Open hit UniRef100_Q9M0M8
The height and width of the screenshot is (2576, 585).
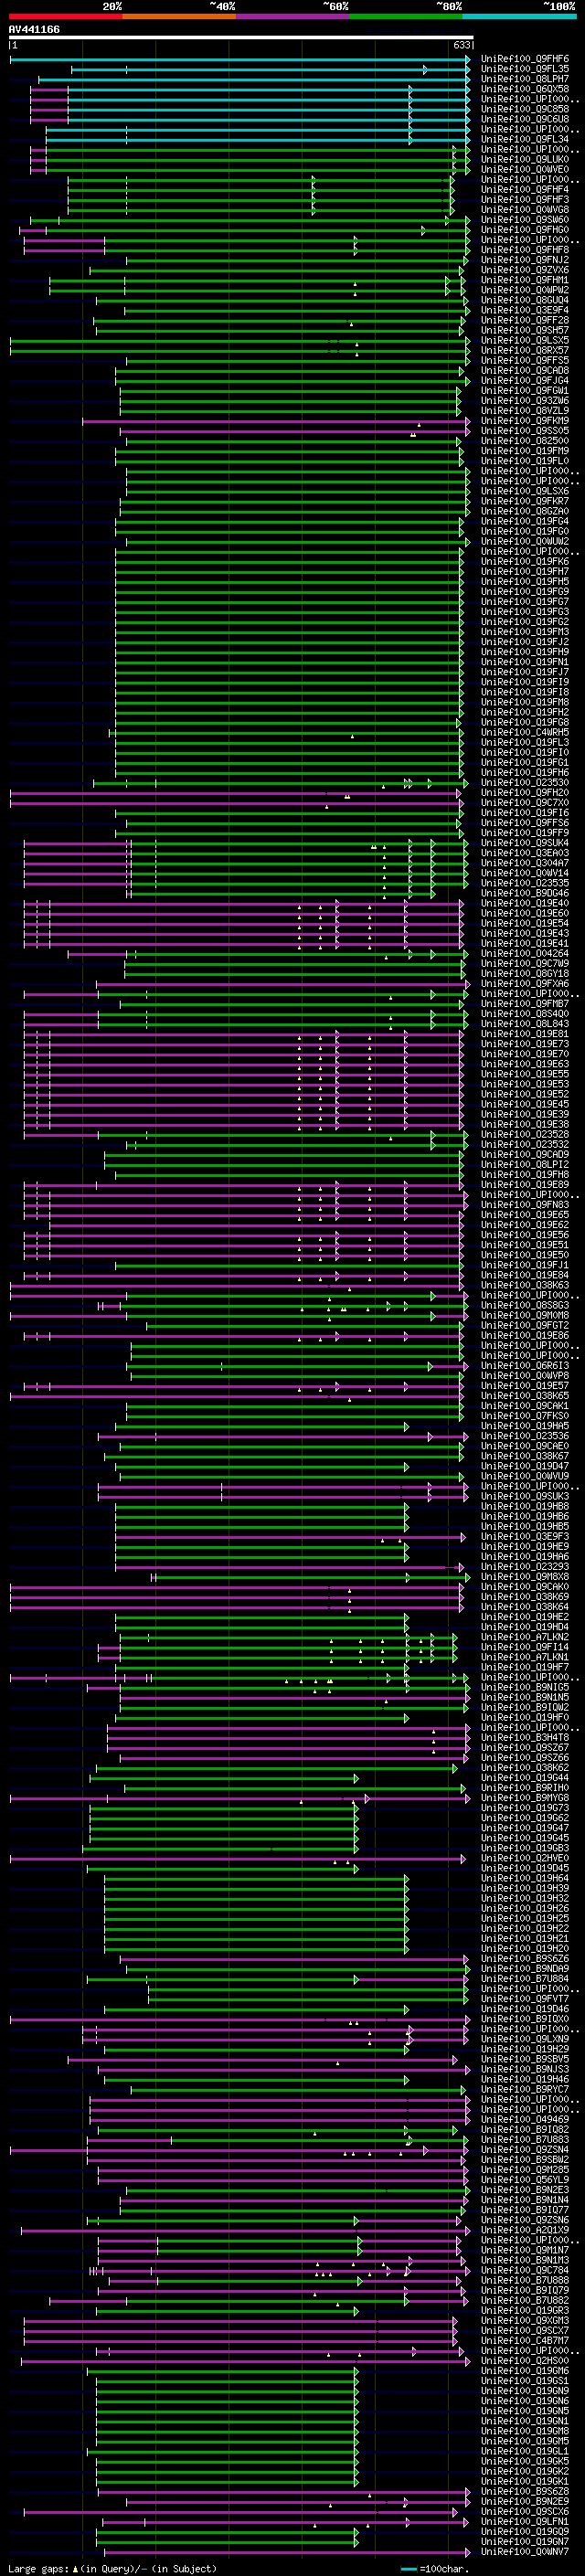tap(525, 1315)
